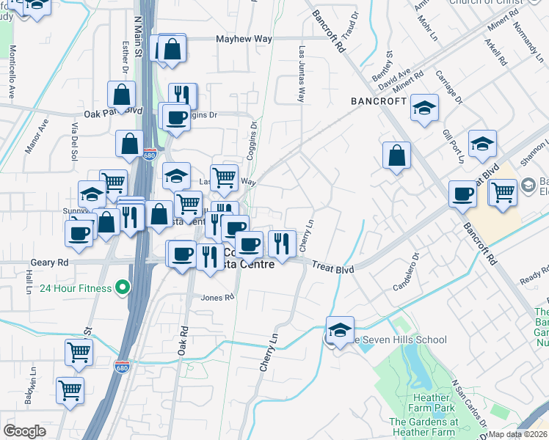Click the Google logo
This screenshot has width=549, height=440.
[24, 432]
